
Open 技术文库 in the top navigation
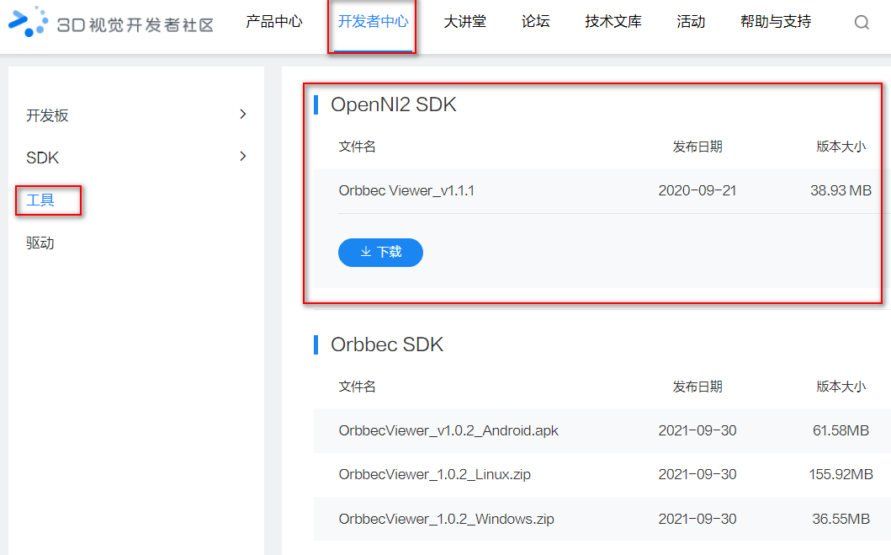pyautogui.click(x=613, y=22)
